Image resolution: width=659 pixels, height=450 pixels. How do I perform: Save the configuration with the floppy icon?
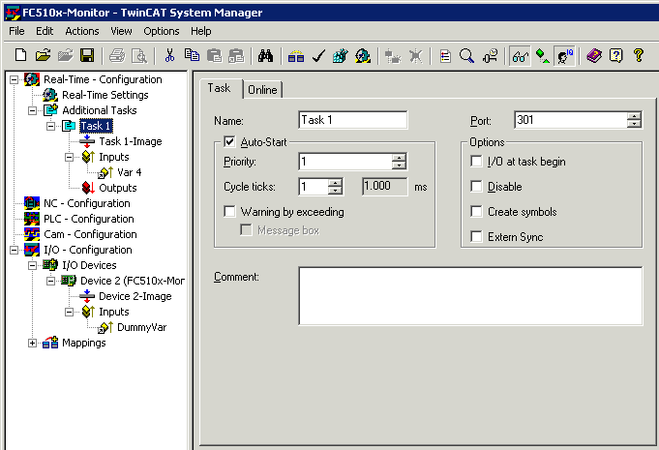point(87,55)
